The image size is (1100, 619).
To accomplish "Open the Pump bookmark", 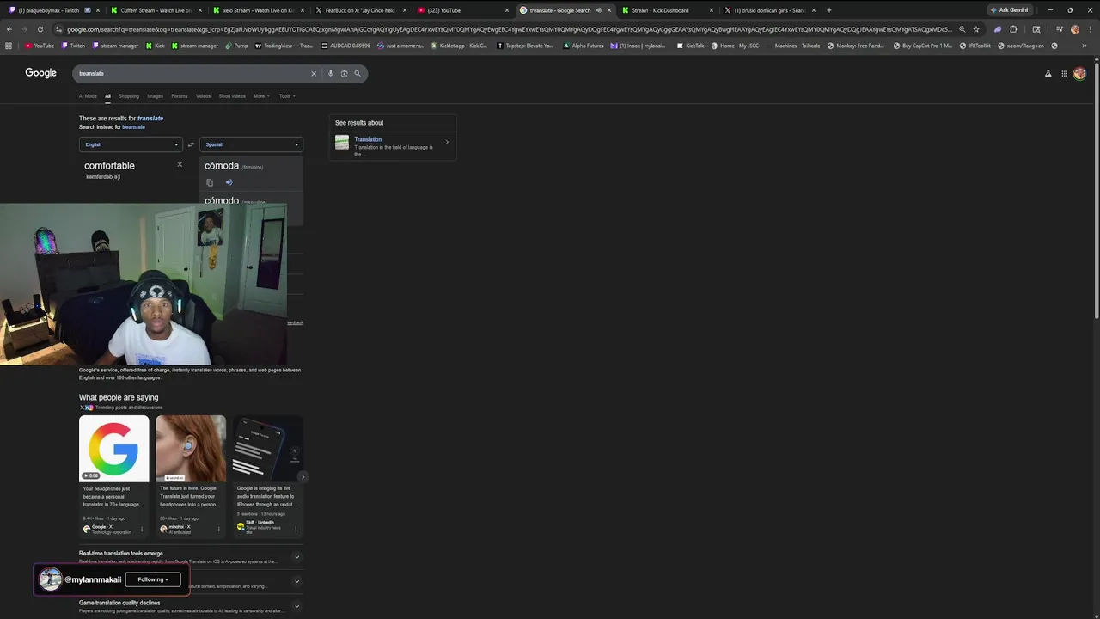I will coord(236,46).
